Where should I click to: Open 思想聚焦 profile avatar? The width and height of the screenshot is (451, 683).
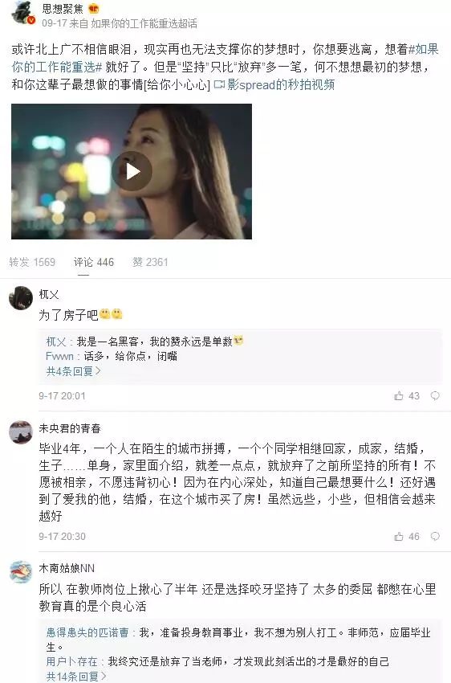(x=23, y=14)
